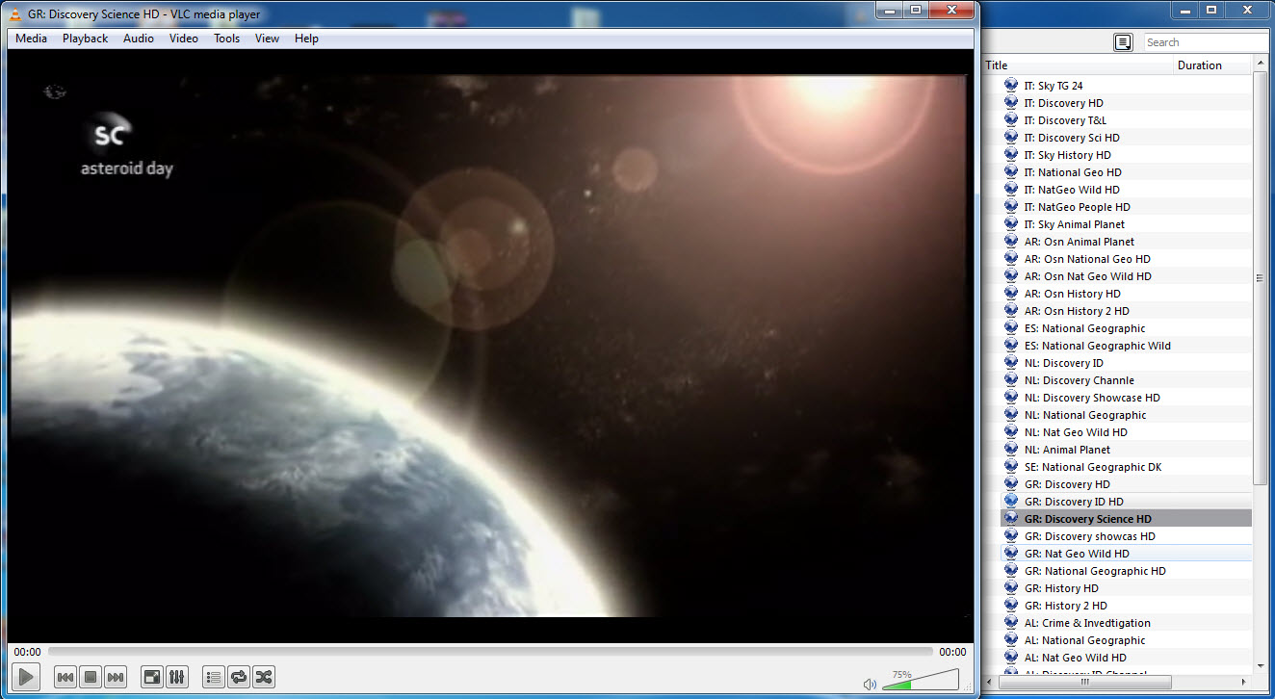Click globe icon beside IT: Discovery HD
Image resolution: width=1275 pixels, height=699 pixels.
coord(1011,103)
